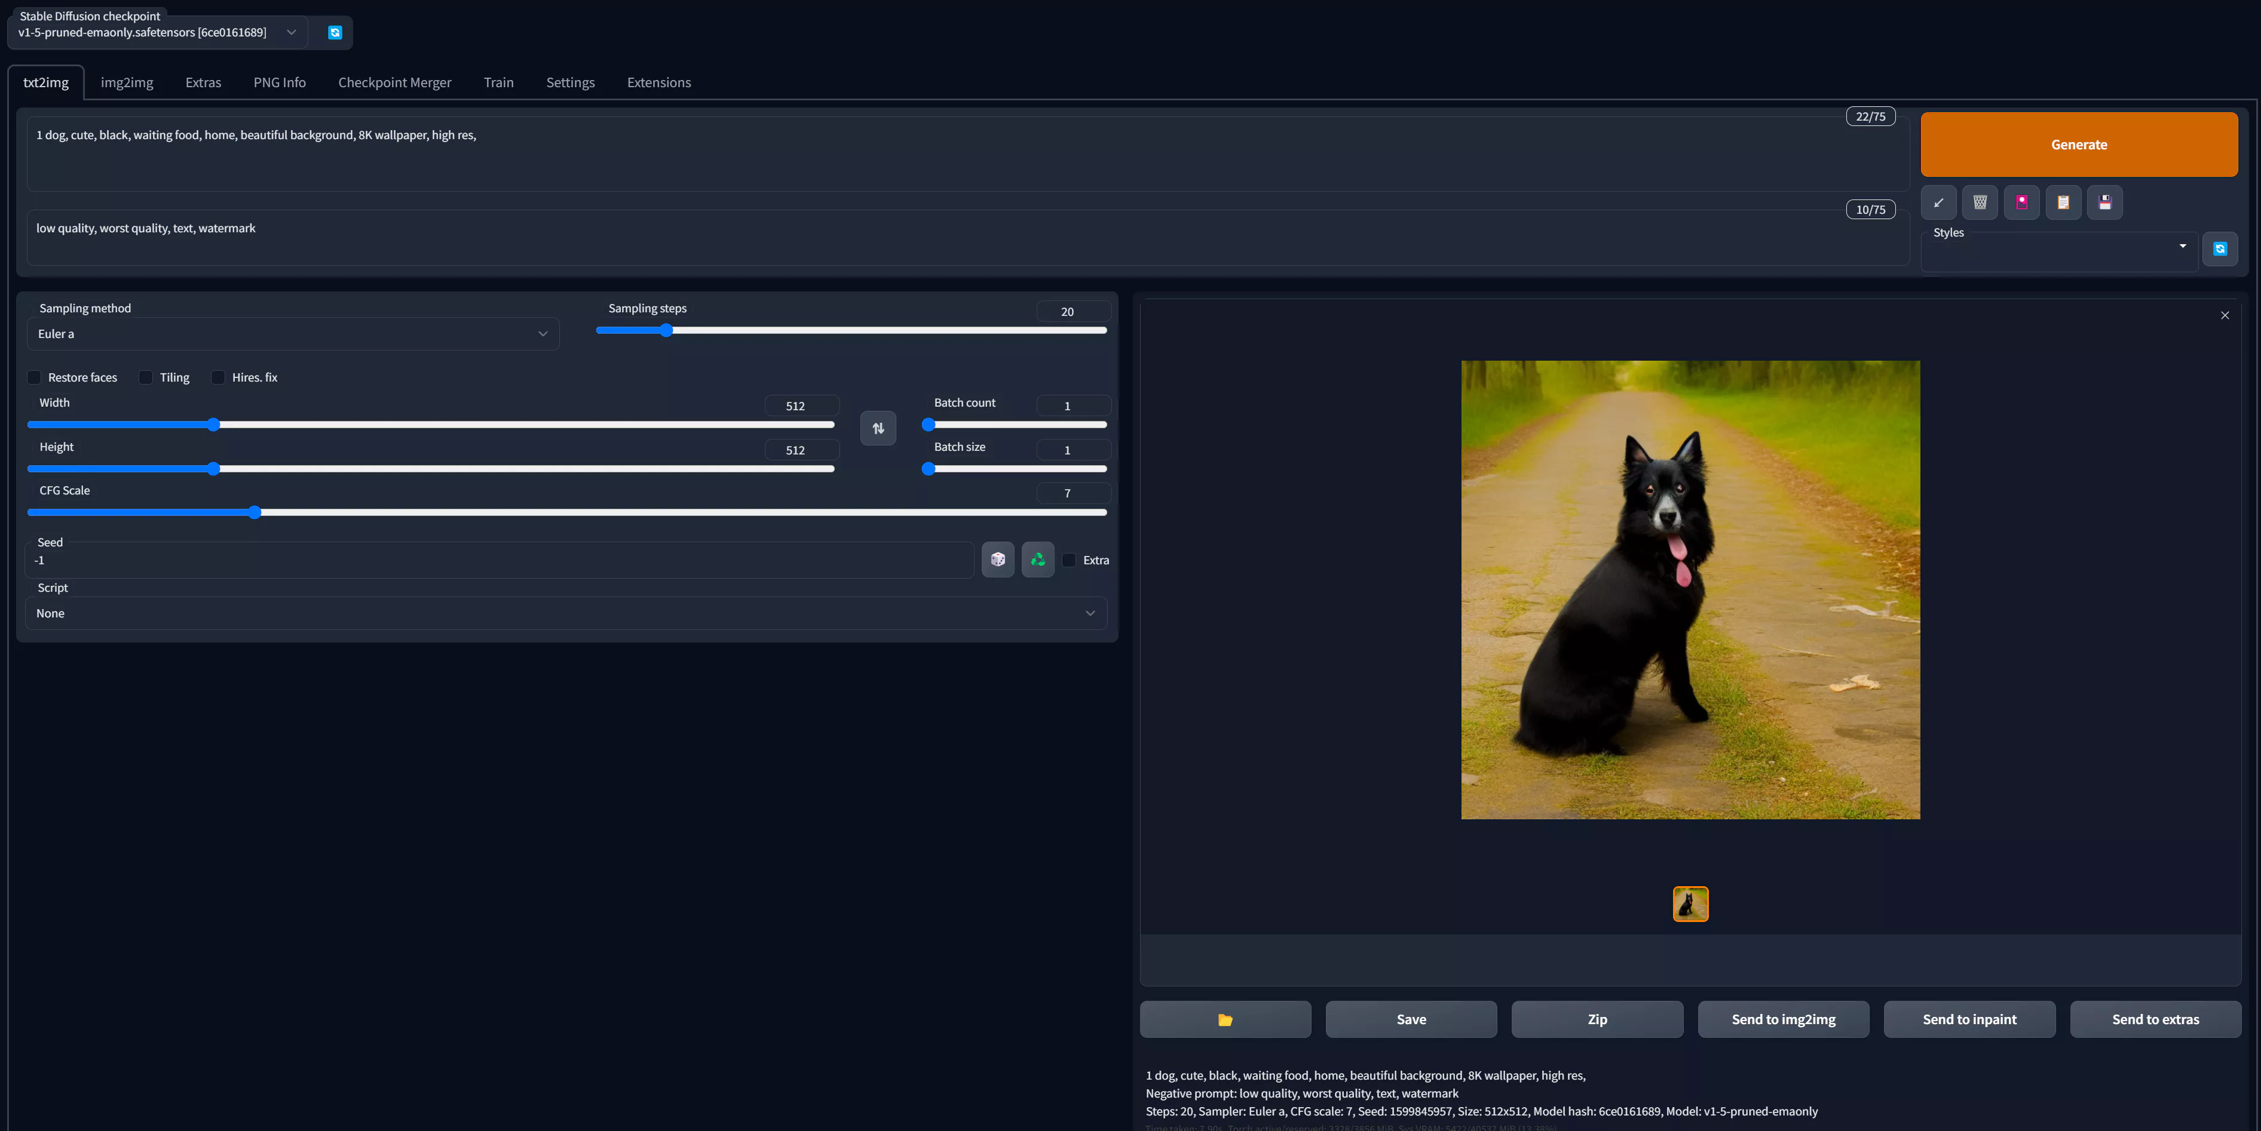Viewport: 2261px width, 1131px height.
Task: Click the arrow icon to read generation parameters
Action: point(1938,202)
